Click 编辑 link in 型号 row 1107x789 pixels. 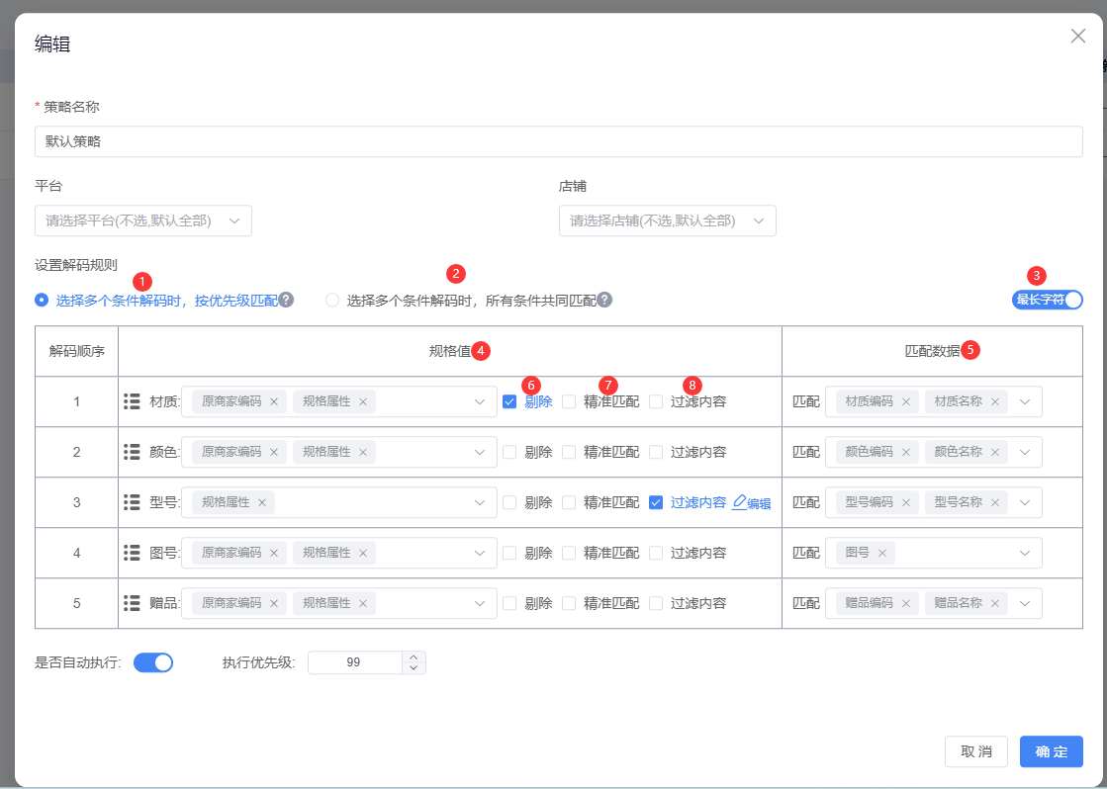coord(752,502)
